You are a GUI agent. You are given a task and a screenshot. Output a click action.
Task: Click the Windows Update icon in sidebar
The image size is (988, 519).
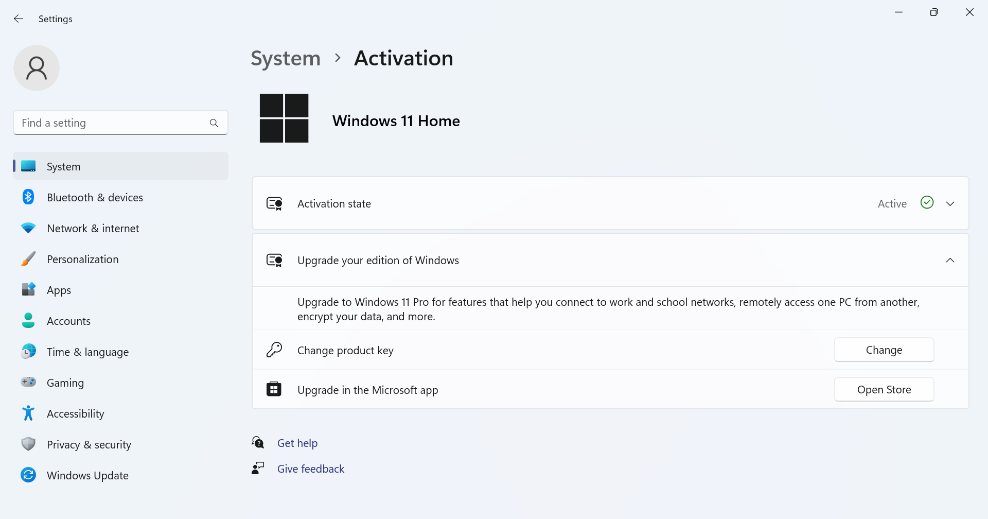(x=28, y=475)
